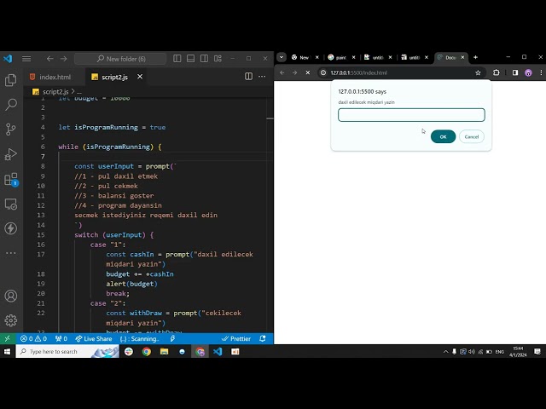
Task: Open the VS Code hamburger menu
Action: click(26, 59)
